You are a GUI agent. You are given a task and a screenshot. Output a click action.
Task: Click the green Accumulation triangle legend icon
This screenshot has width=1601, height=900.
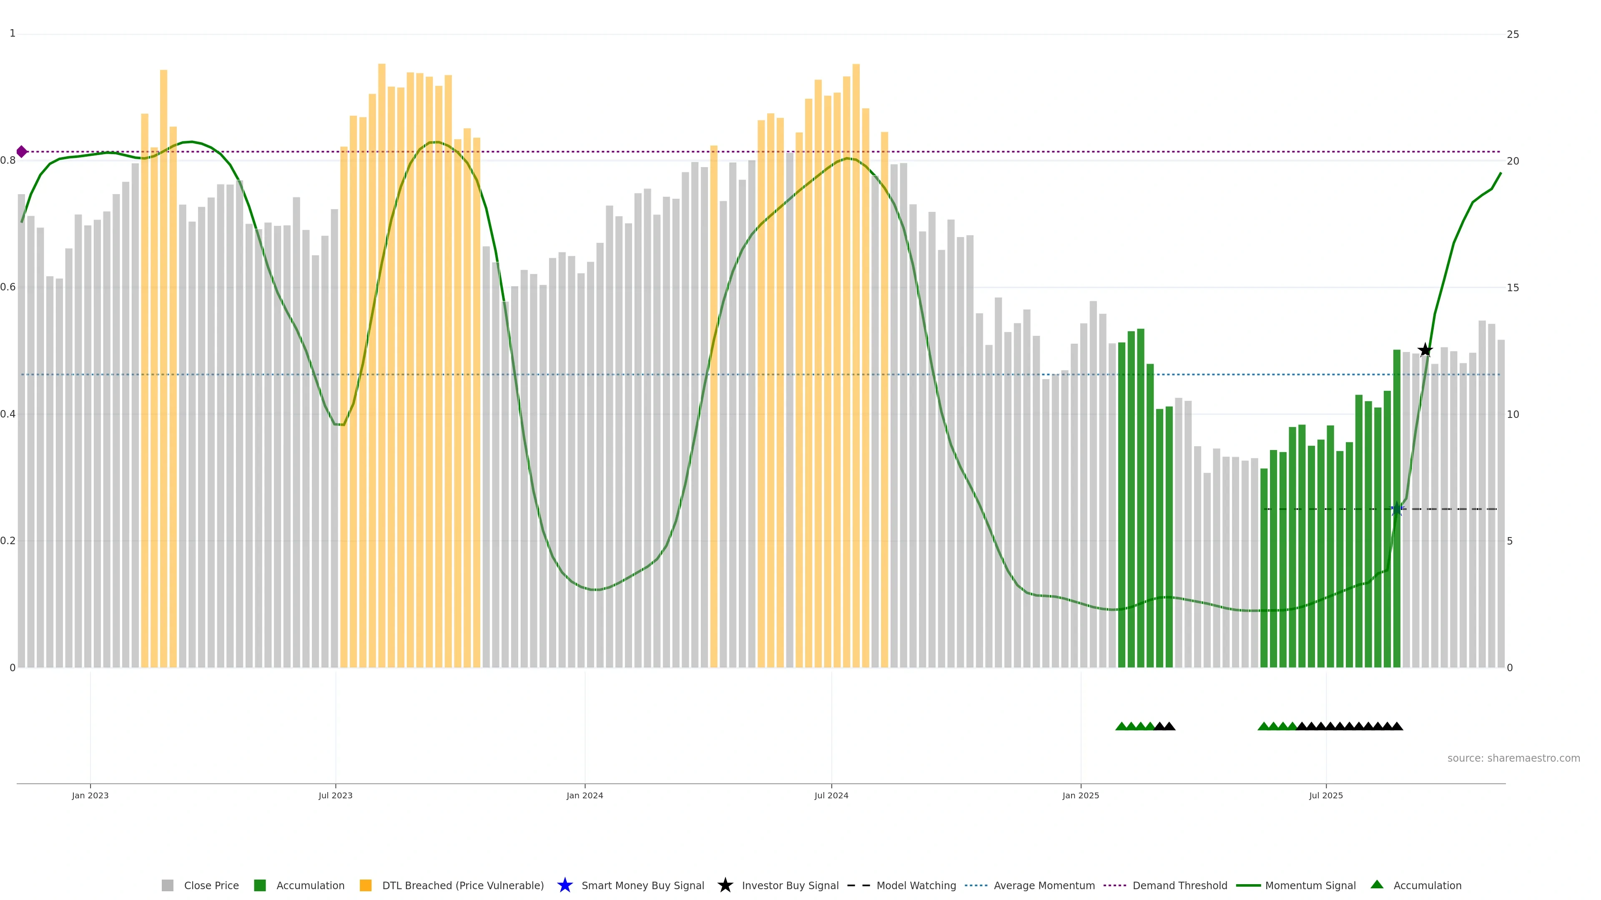point(1377,885)
